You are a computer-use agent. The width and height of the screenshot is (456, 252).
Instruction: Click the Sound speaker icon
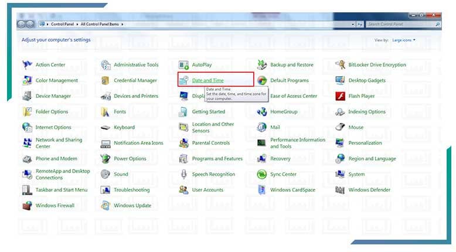pyautogui.click(x=106, y=174)
